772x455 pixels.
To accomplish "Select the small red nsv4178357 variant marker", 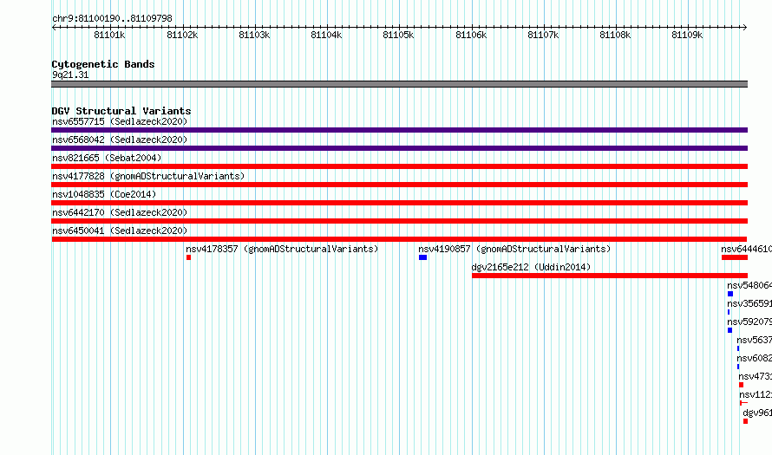I will point(188,257).
